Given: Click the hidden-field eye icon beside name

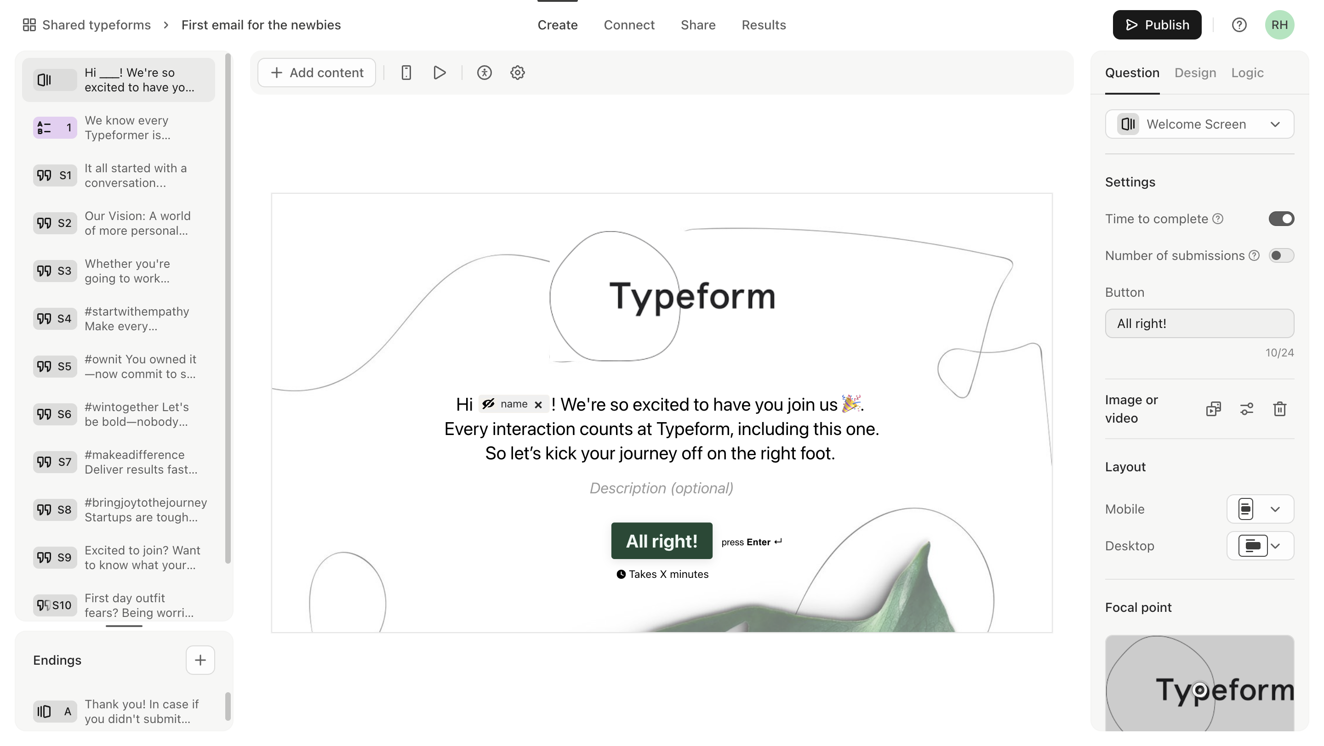Looking at the screenshot, I should tap(488, 404).
